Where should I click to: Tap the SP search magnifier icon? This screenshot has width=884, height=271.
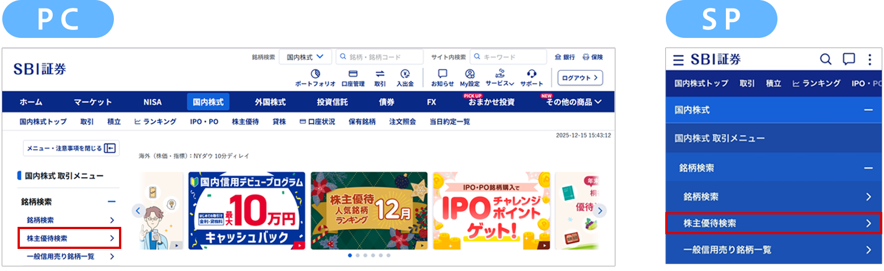pos(826,59)
